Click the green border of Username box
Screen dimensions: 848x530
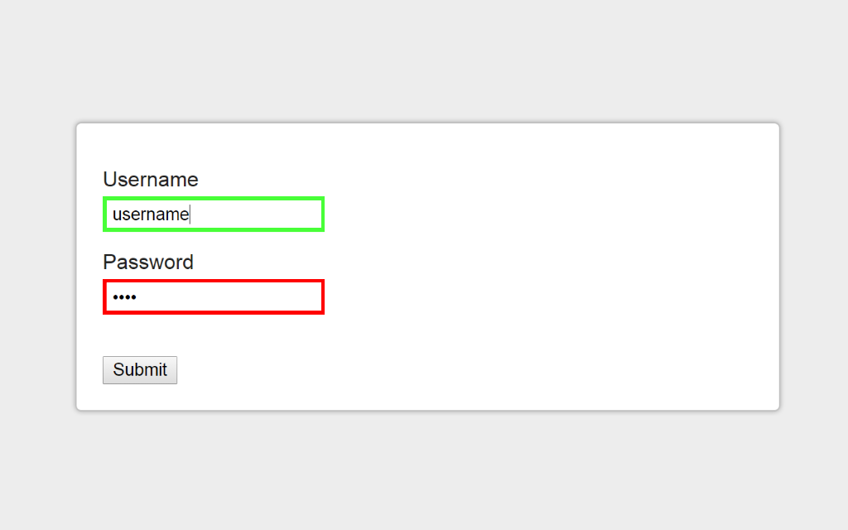(x=214, y=199)
